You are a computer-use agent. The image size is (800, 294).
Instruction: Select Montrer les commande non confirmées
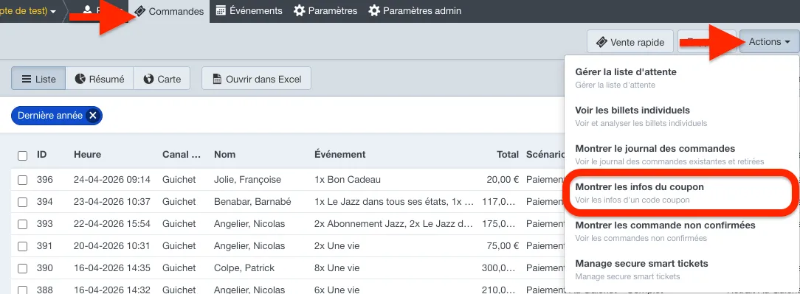coord(682,231)
